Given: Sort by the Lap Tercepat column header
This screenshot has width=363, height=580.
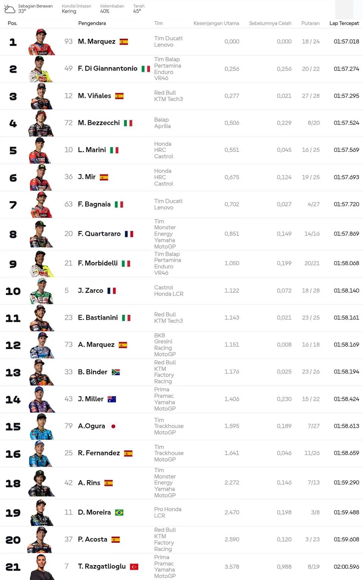Looking at the screenshot, I should point(344,23).
